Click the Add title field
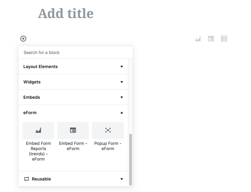 [x=66, y=14]
